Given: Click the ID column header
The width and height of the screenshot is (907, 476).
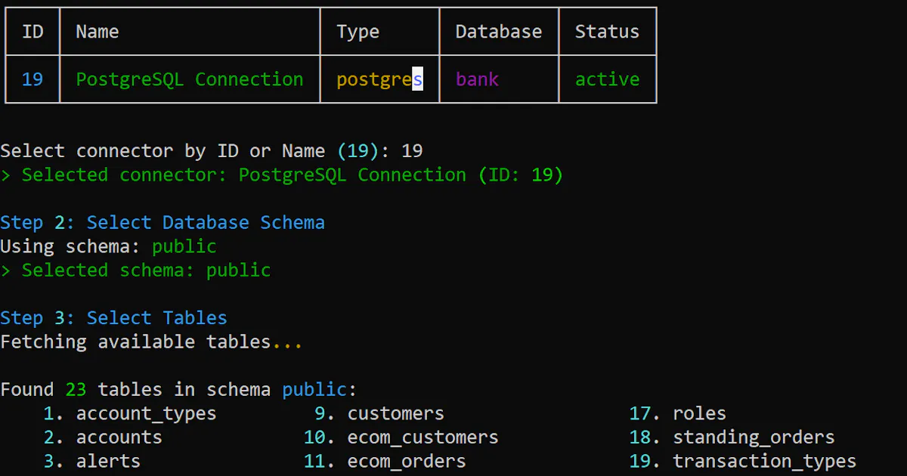Looking at the screenshot, I should (x=33, y=32).
